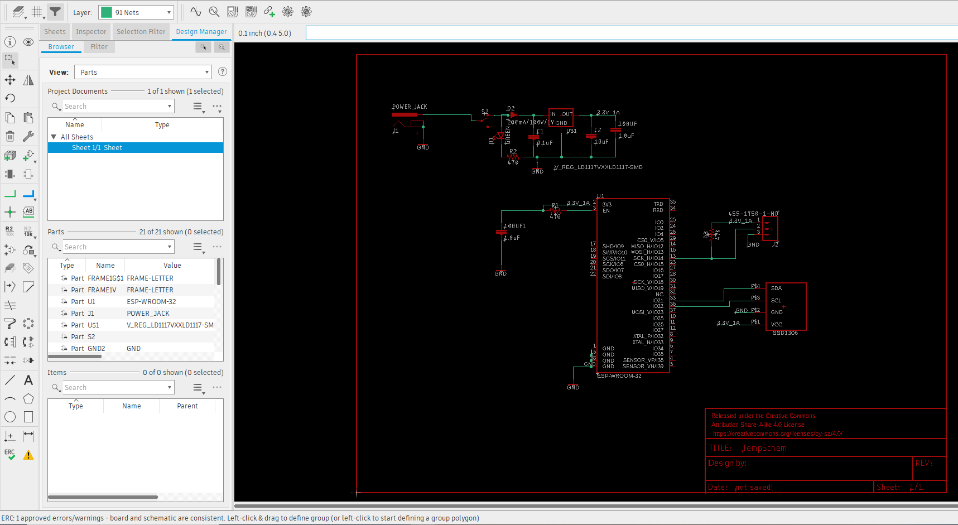Screen dimensions: 958x525
Task: Open the Errors warning triangle icon
Action: tap(28, 455)
